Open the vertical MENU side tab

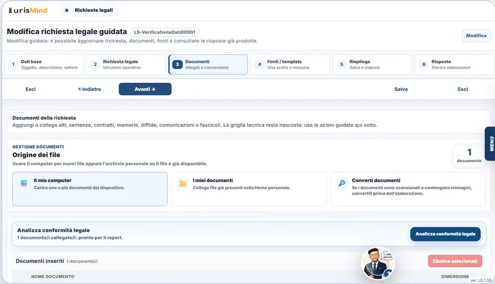tap(491, 144)
